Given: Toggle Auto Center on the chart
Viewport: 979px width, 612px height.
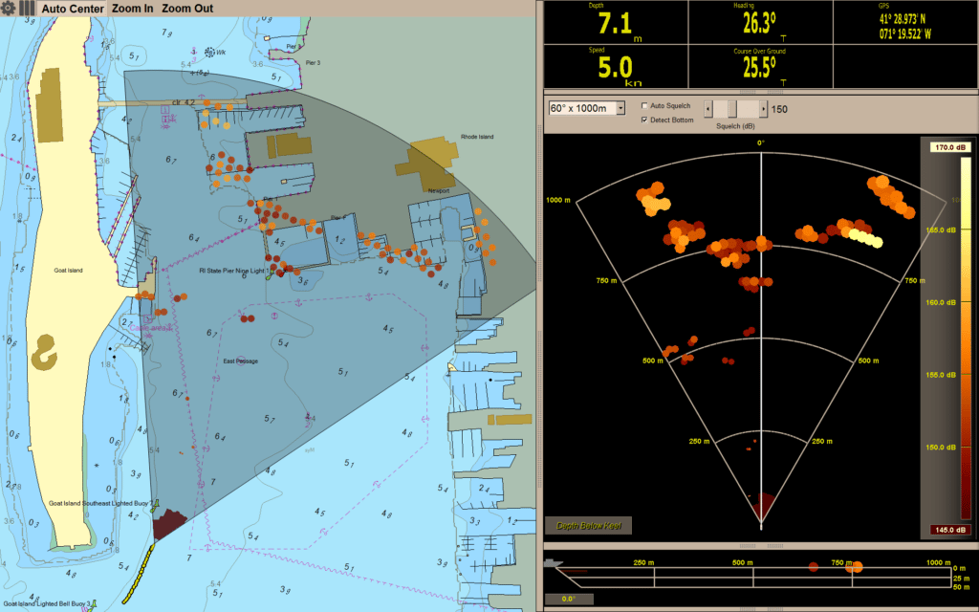Looking at the screenshot, I should [73, 9].
